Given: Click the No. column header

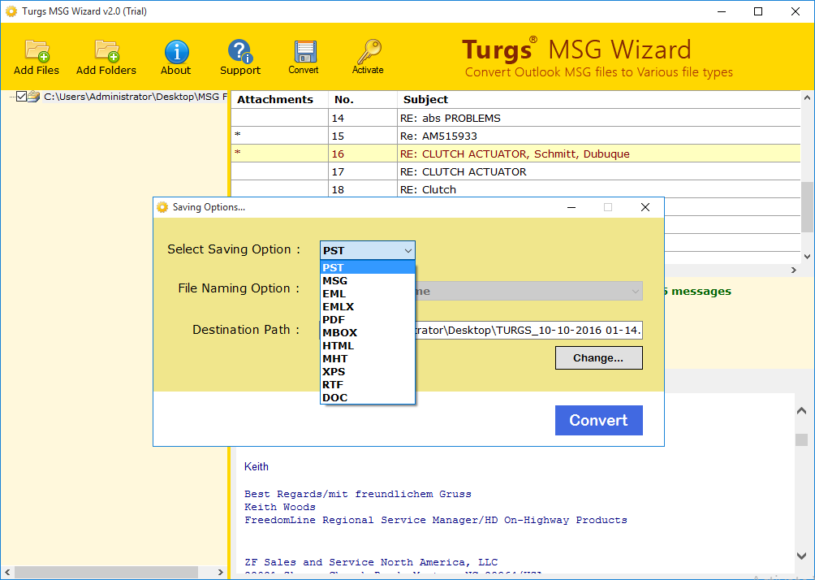Looking at the screenshot, I should [363, 99].
